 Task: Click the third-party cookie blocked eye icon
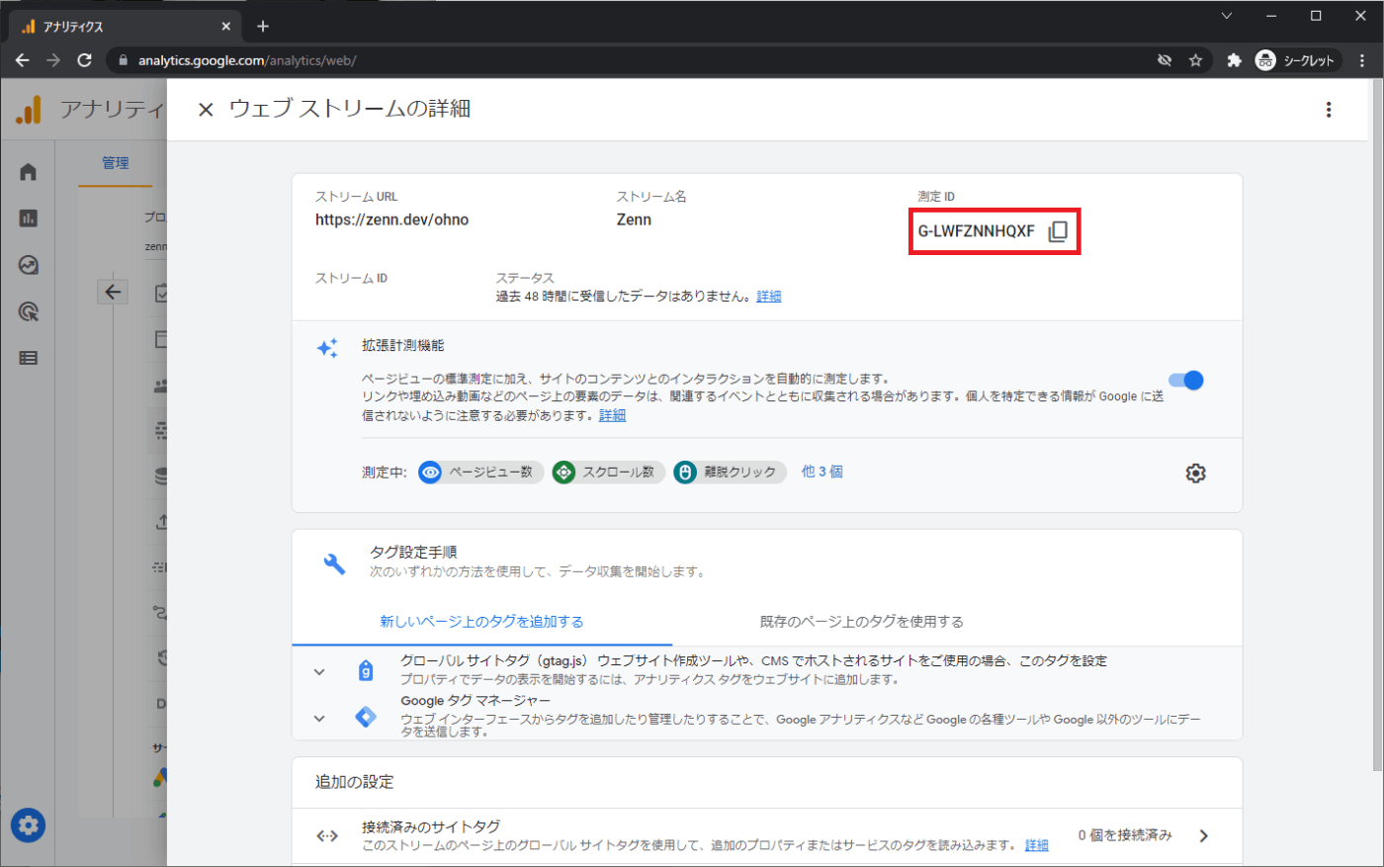click(x=1165, y=60)
